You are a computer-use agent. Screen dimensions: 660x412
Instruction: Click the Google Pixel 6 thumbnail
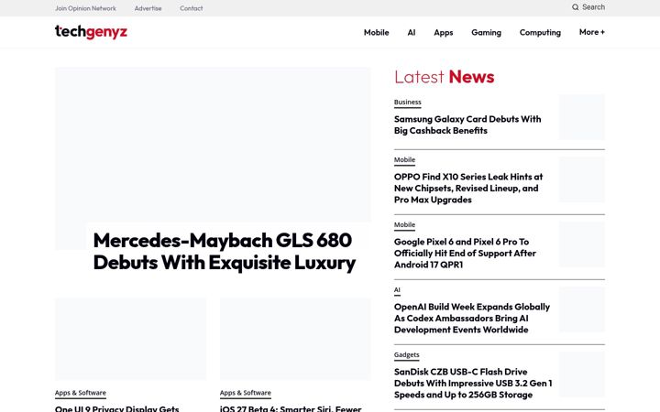[x=582, y=244]
